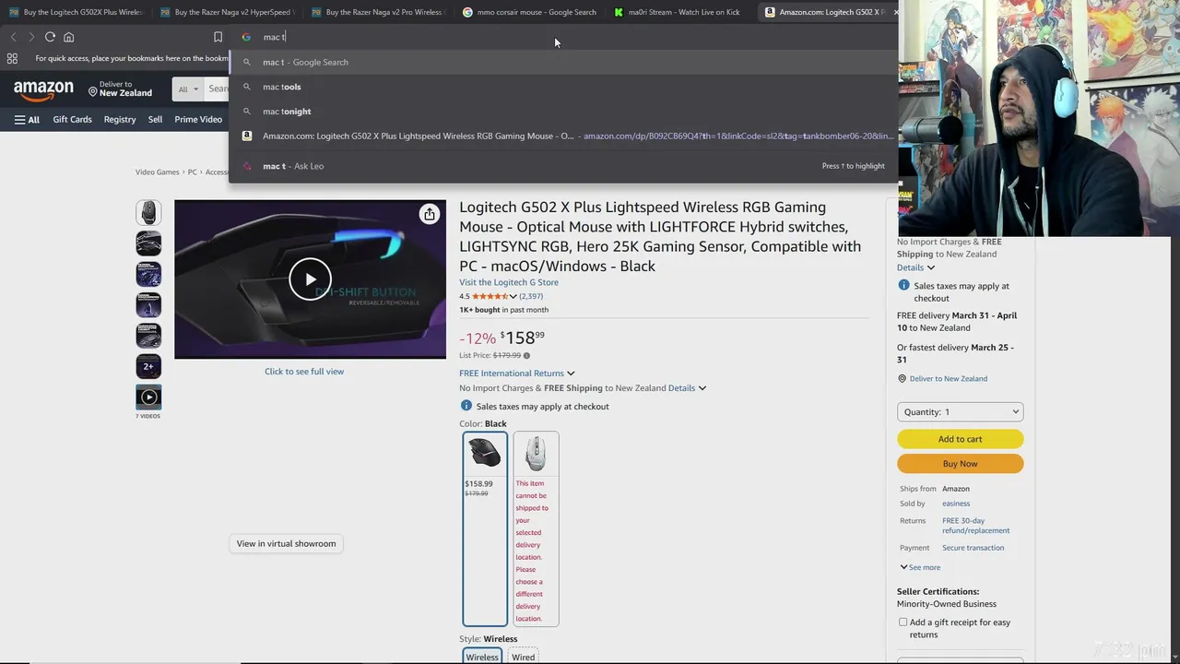Open the apps grid icon in bookmarks bar
This screenshot has width=1180, height=664.
point(12,58)
